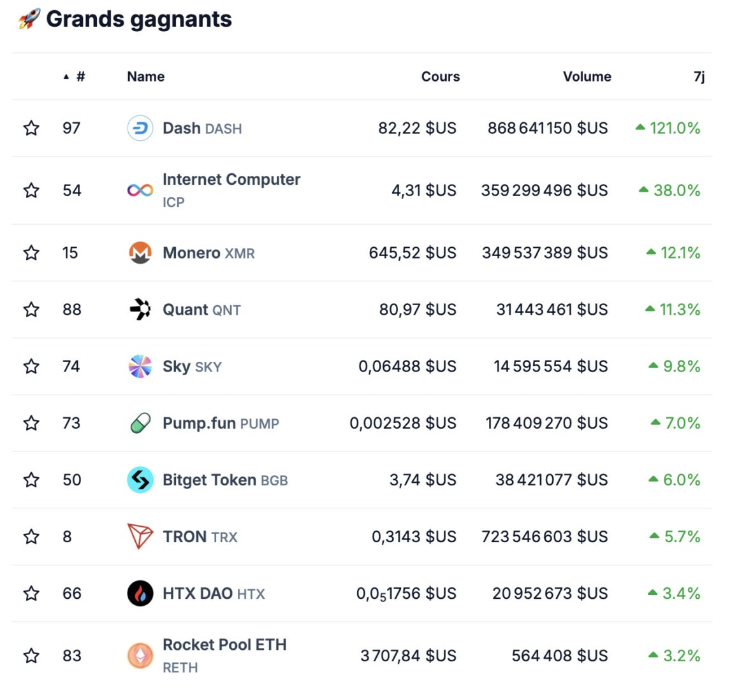The width and height of the screenshot is (732, 688).
Task: Click the Internet Computer infinity icon
Action: click(140, 190)
